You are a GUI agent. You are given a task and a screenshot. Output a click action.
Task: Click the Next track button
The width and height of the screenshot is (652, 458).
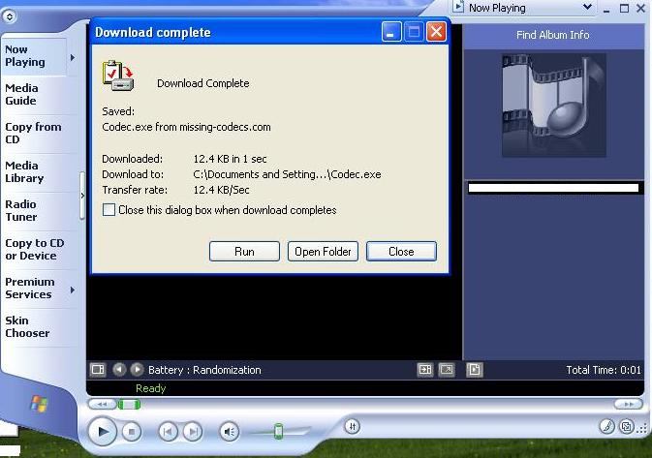pyautogui.click(x=193, y=432)
